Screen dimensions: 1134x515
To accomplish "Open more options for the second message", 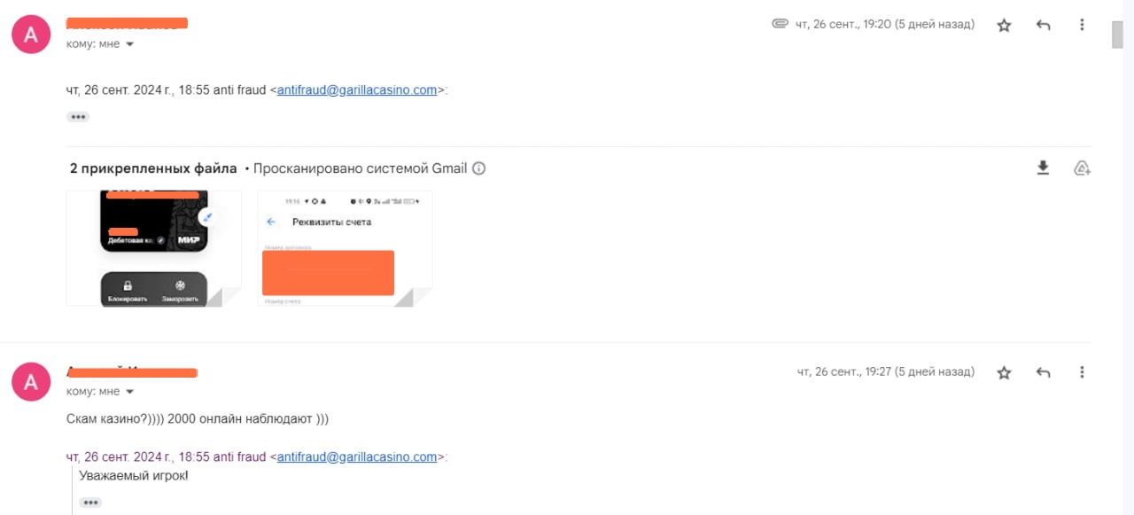I will point(1082,372).
